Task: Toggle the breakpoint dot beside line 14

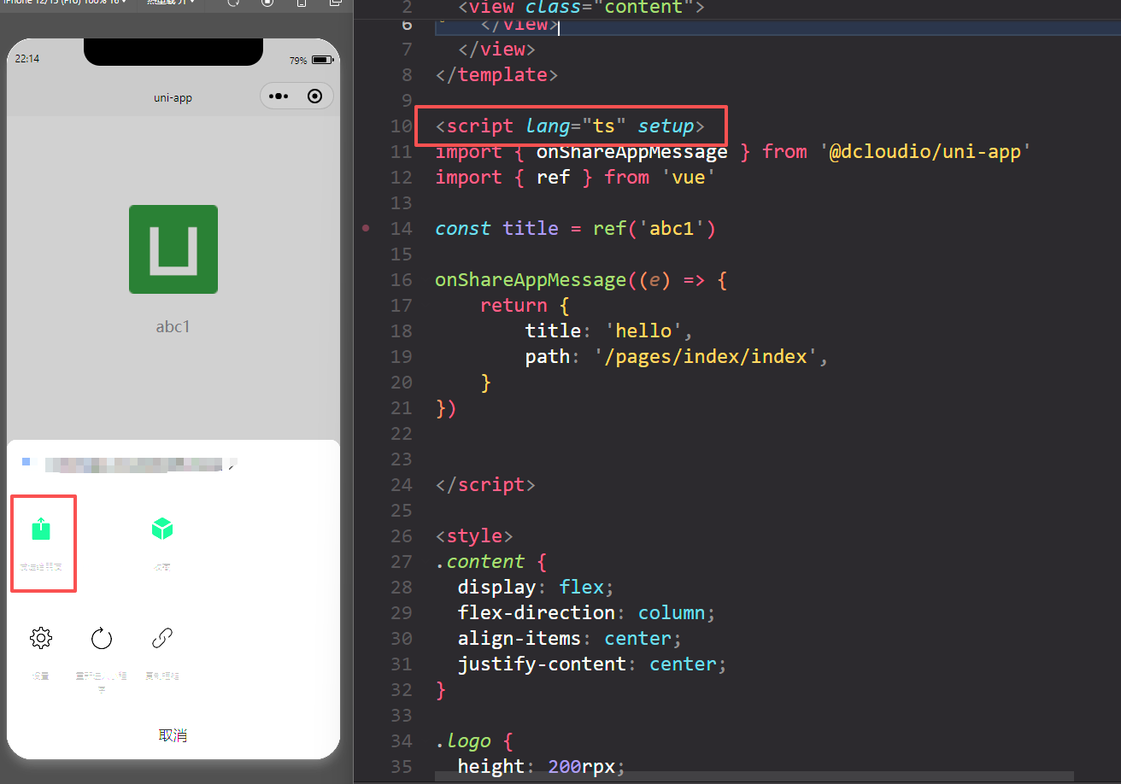Action: [x=367, y=228]
